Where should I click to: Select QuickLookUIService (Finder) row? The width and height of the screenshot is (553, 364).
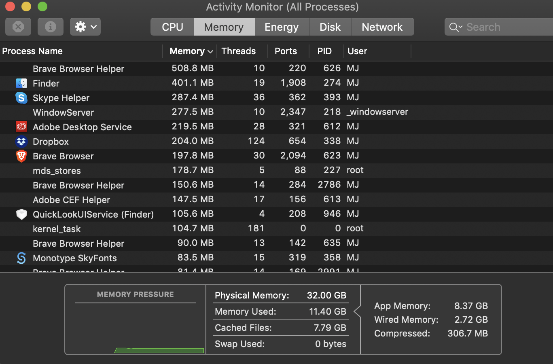pos(276,214)
